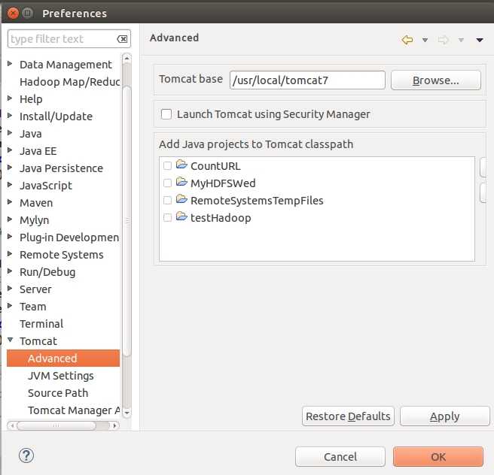Image resolution: width=494 pixels, height=475 pixels.
Task: Select the CountURL project name
Action: point(215,166)
